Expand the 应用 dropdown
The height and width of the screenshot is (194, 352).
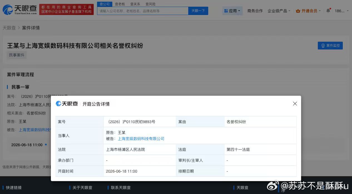(232, 11)
